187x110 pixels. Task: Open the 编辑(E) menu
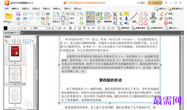pyautogui.click(x=15, y=9)
